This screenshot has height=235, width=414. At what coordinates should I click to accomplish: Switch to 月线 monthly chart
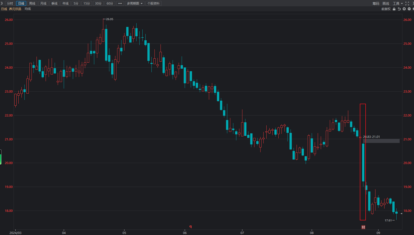tap(43, 3)
